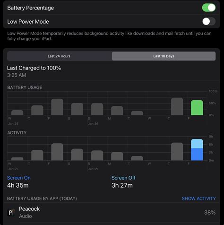The height and width of the screenshot is (225, 224).
Task: Tap the tallest Thursday battery usage bar
Action: (177, 106)
